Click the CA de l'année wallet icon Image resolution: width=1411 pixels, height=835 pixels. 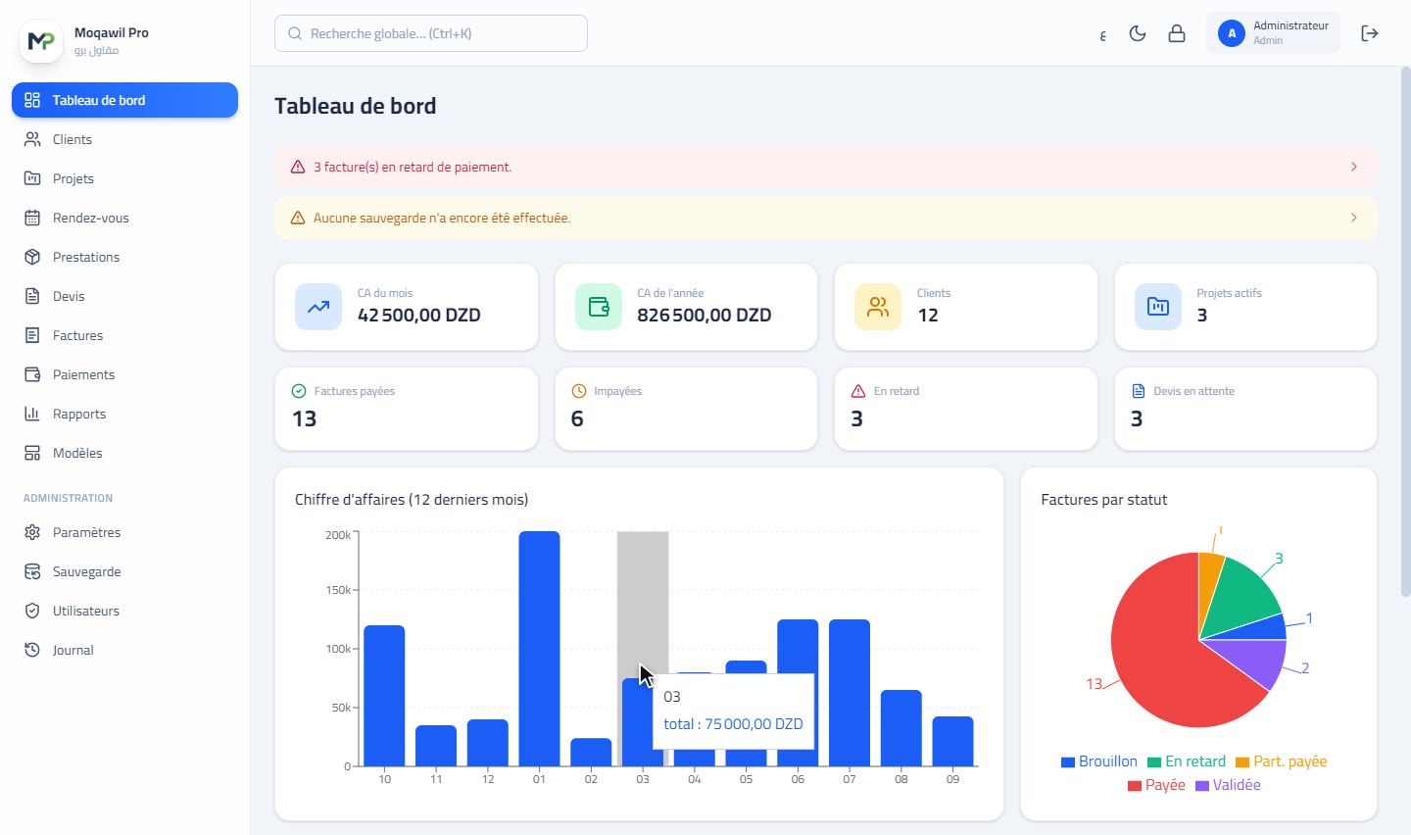(599, 307)
